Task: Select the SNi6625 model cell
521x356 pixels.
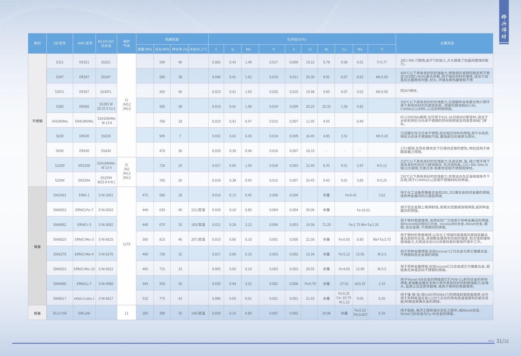Action: [60, 239]
